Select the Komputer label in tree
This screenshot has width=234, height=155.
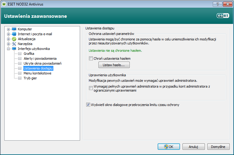(25, 29)
